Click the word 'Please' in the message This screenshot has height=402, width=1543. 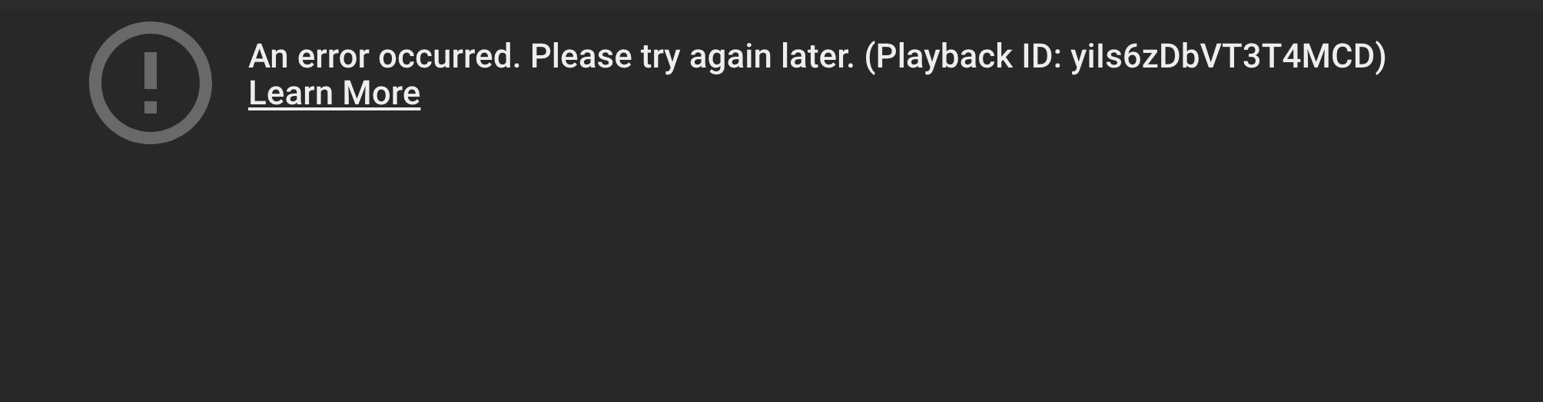581,57
